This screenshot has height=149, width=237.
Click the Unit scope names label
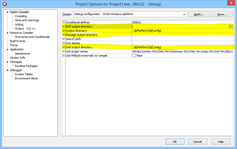pos(77,51)
